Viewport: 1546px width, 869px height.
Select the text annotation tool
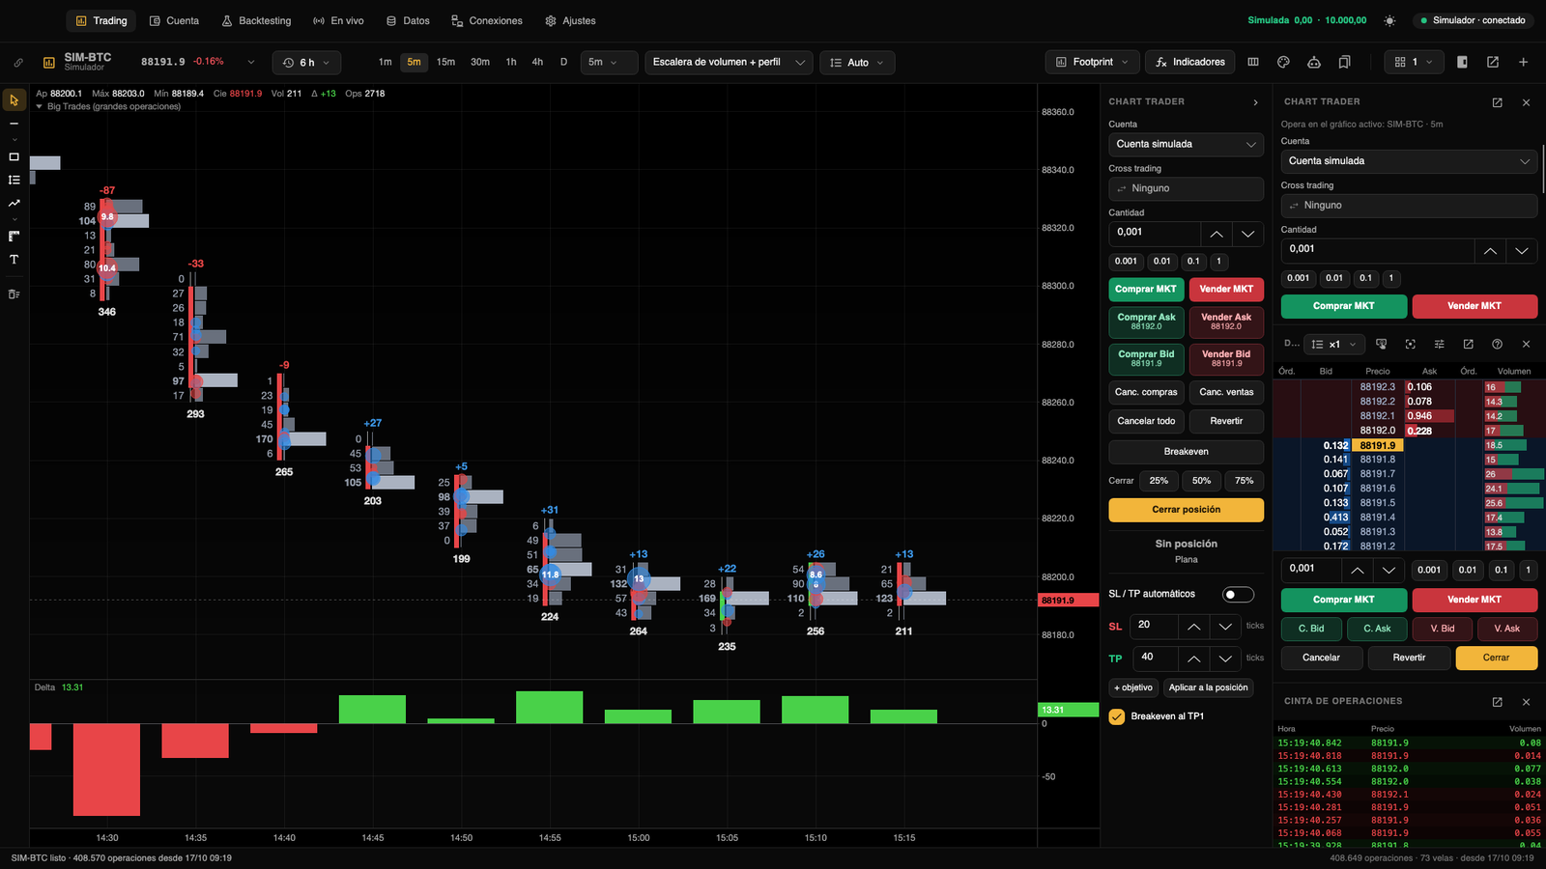(14, 259)
